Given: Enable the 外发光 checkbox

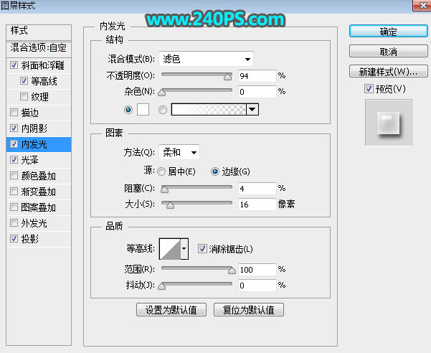Looking at the screenshot, I should (x=14, y=222).
